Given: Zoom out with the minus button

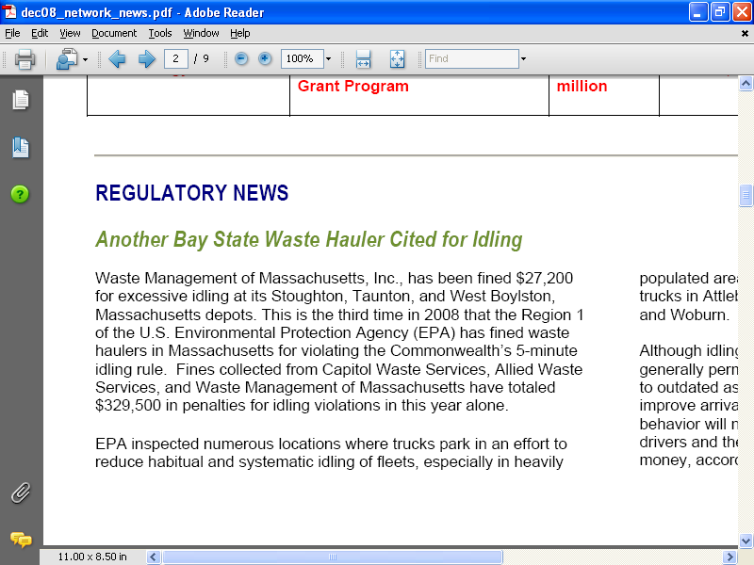Looking at the screenshot, I should (x=241, y=58).
